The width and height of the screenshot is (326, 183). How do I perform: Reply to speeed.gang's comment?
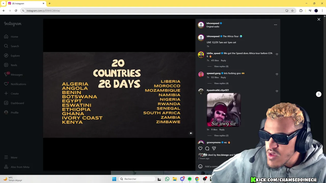pos(223,77)
